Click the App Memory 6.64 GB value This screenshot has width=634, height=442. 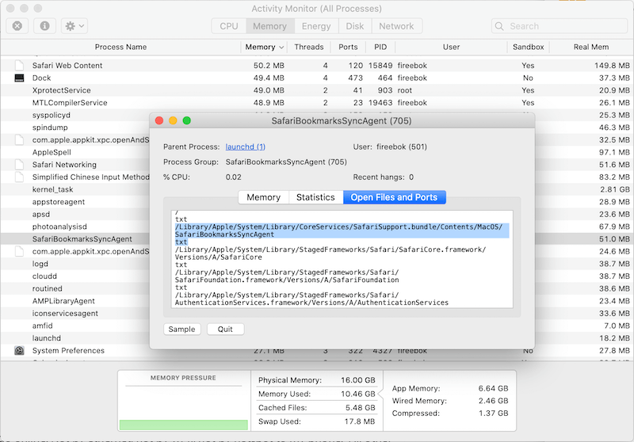[493, 389]
